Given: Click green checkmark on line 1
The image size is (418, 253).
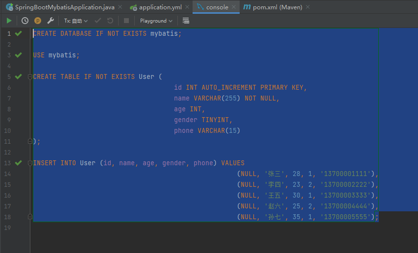Looking at the screenshot, I should click(19, 33).
